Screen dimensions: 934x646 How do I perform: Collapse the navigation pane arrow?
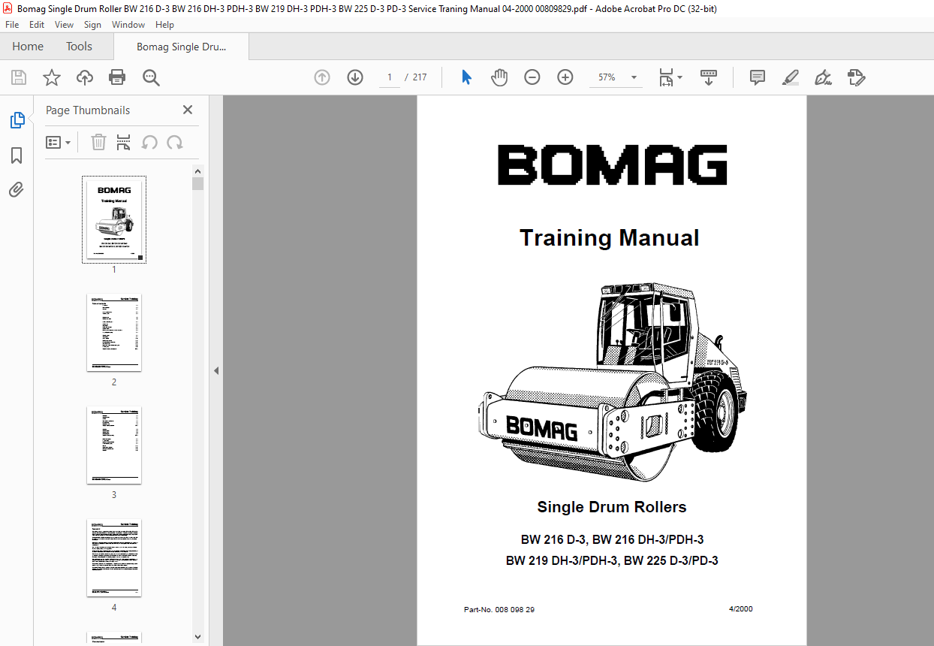[216, 370]
